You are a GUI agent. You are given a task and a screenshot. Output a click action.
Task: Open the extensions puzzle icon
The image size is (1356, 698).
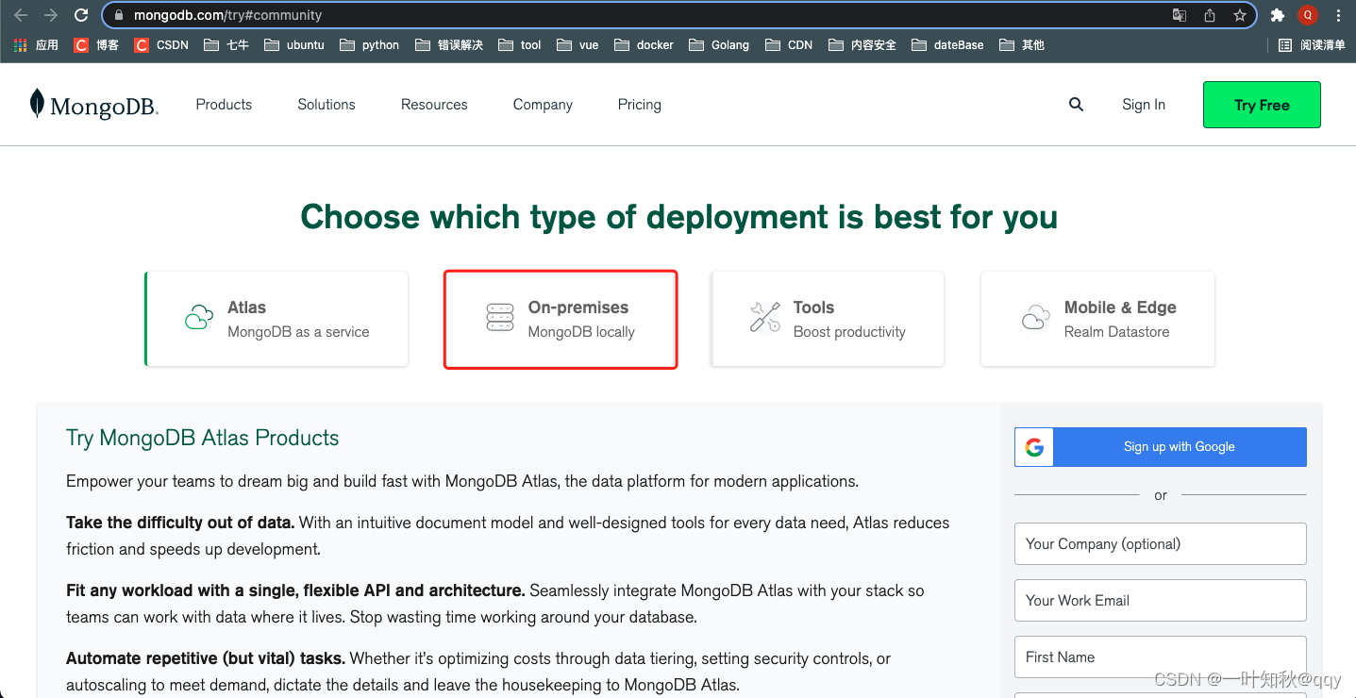coord(1278,15)
